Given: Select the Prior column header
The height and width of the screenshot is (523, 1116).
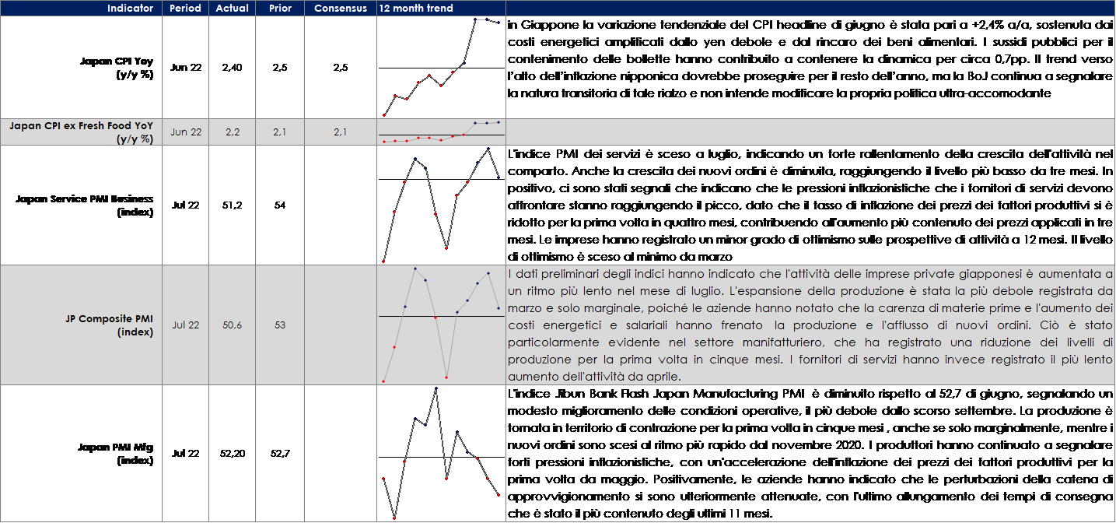Looking at the screenshot, I should pos(280,8).
